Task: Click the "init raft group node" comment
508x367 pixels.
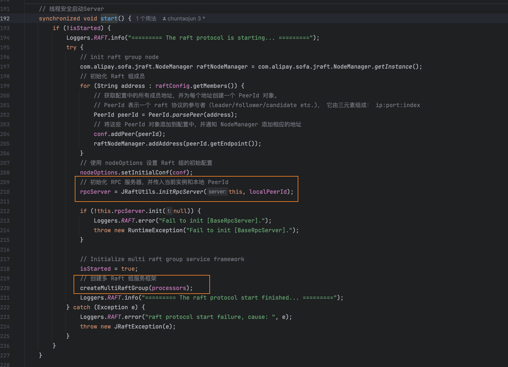Action: pos(119,57)
